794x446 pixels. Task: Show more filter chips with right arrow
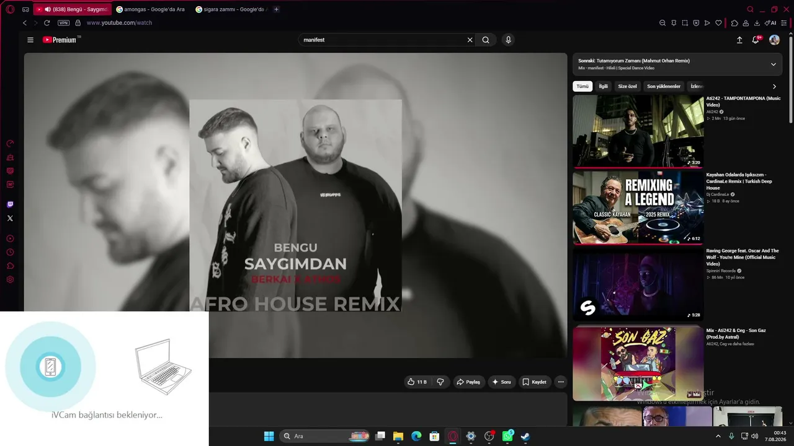[774, 87]
